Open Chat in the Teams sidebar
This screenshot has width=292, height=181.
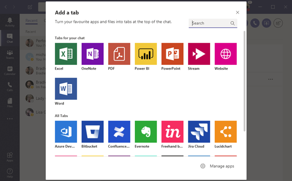point(10,38)
